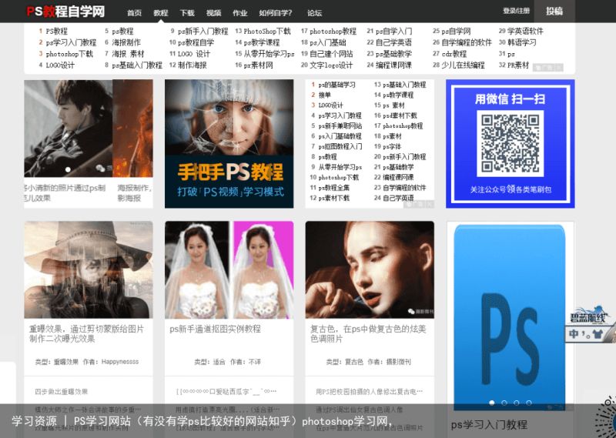This screenshot has height=438, width=616.
Task: Select the first dot of the Ps carousel
Action: point(491,403)
